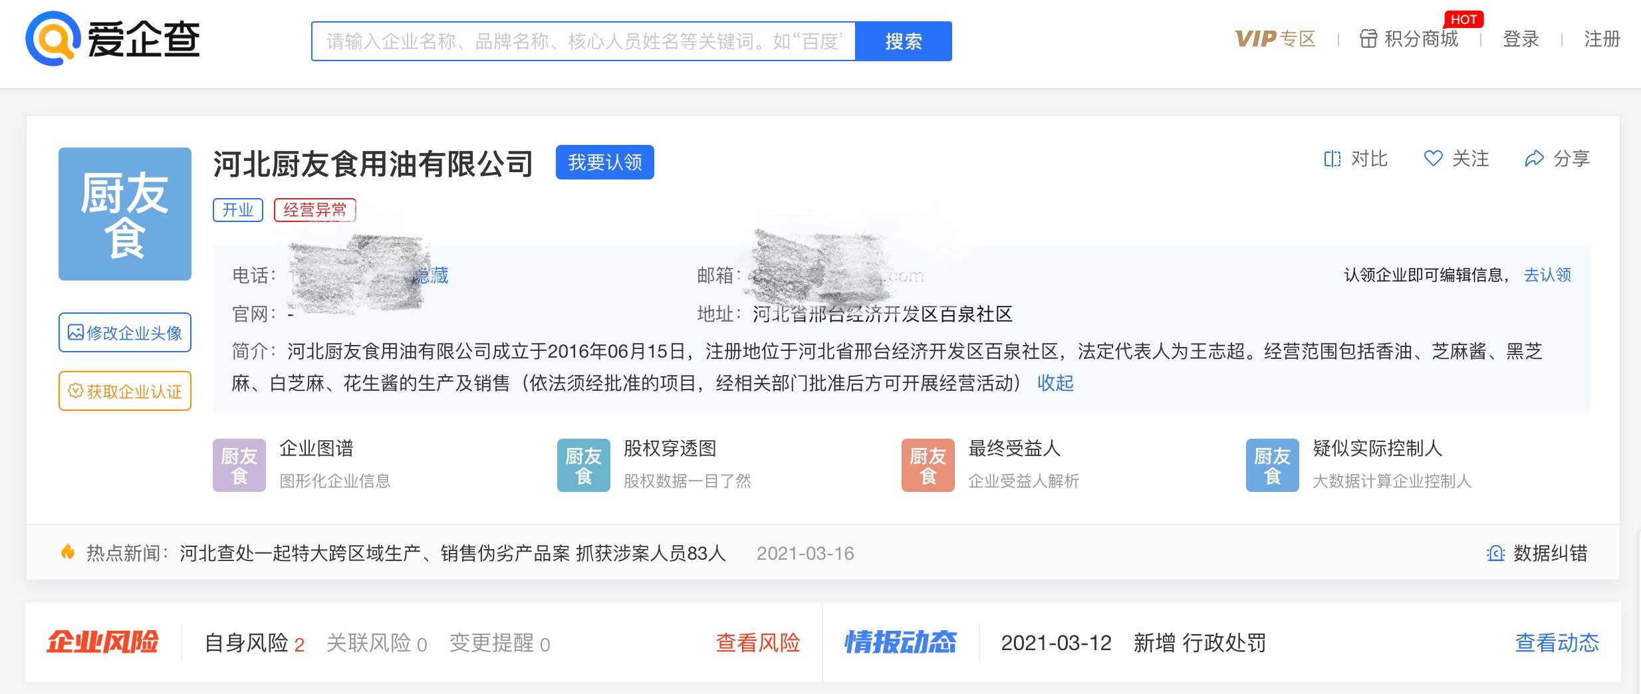This screenshot has width=1641, height=694.
Task: Click the 注册 register link
Action: click(1602, 39)
